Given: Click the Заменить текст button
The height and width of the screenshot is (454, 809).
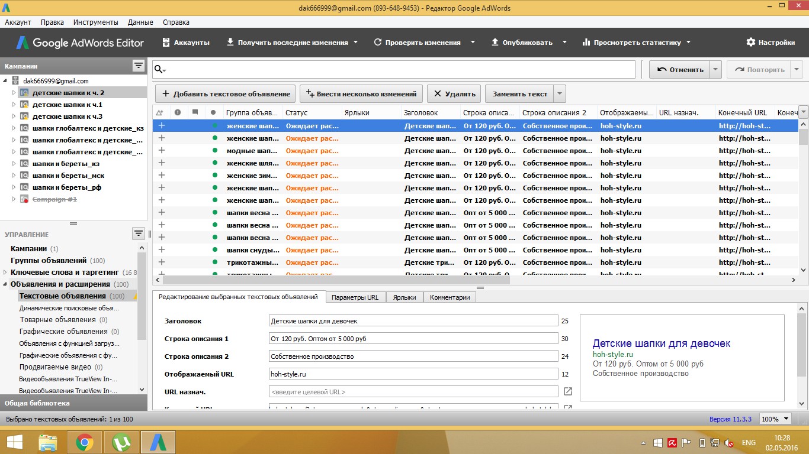Looking at the screenshot, I should 519,93.
